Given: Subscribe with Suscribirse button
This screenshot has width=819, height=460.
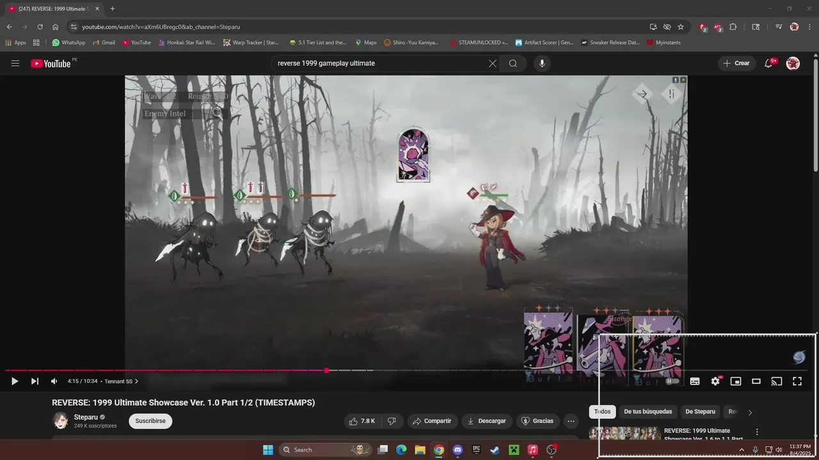Looking at the screenshot, I should pyautogui.click(x=150, y=421).
